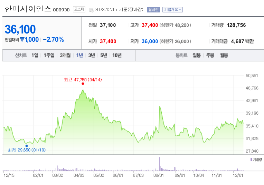Click the 거래량 value 128,756
Screen dimensions: 264x185
tap(236, 25)
